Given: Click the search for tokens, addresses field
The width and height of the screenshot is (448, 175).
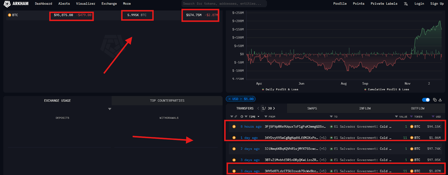Looking at the screenshot, I should click(x=224, y=4).
